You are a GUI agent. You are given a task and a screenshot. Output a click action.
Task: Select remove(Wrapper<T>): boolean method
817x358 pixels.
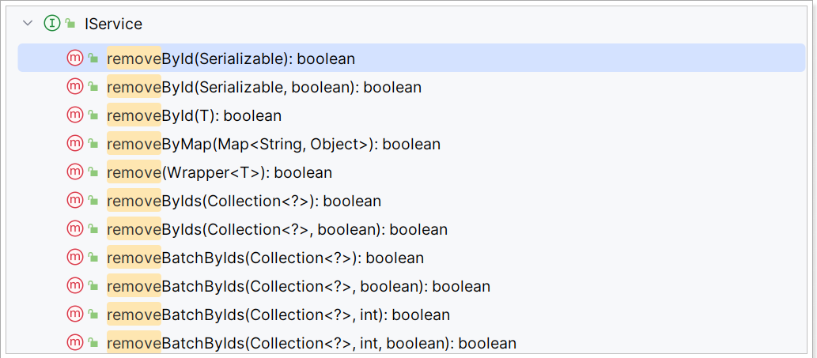(x=219, y=172)
